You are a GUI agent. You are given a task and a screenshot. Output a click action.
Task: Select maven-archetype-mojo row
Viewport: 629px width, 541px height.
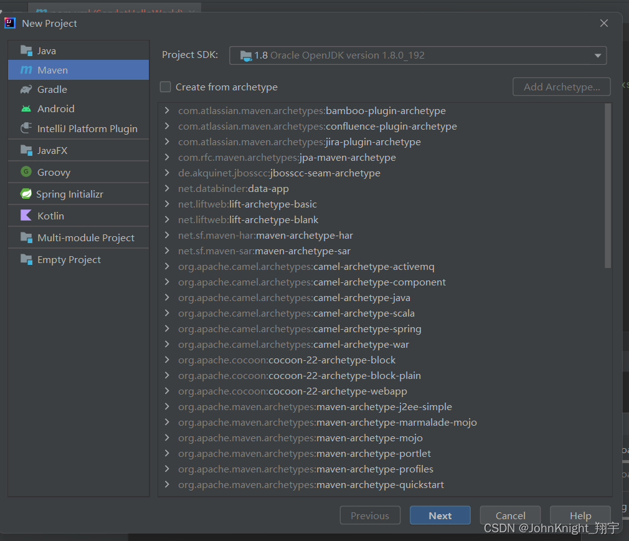coord(381,438)
